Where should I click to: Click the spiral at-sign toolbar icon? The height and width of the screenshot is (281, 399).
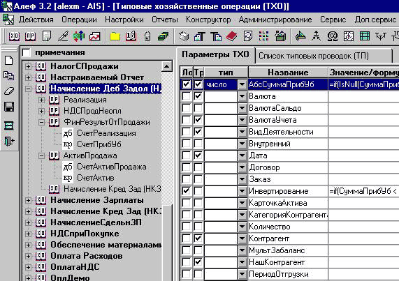coord(333,36)
